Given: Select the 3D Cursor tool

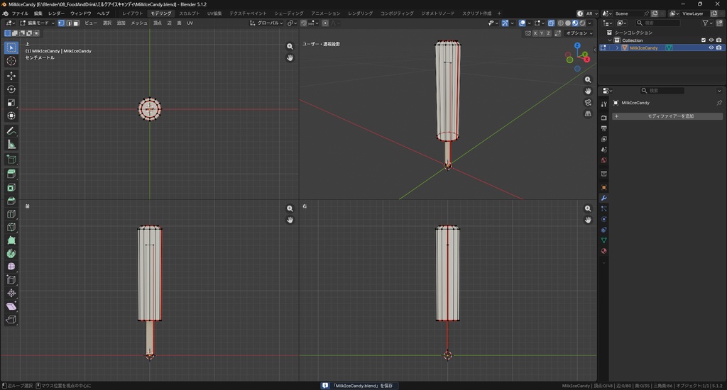Looking at the screenshot, I should point(11,61).
